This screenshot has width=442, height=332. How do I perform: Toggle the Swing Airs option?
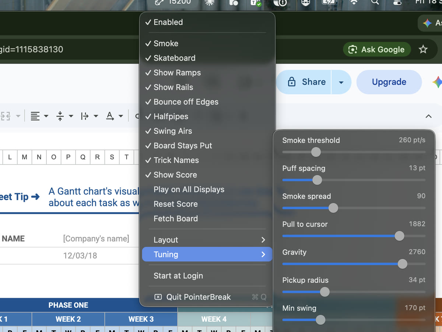tap(207, 131)
